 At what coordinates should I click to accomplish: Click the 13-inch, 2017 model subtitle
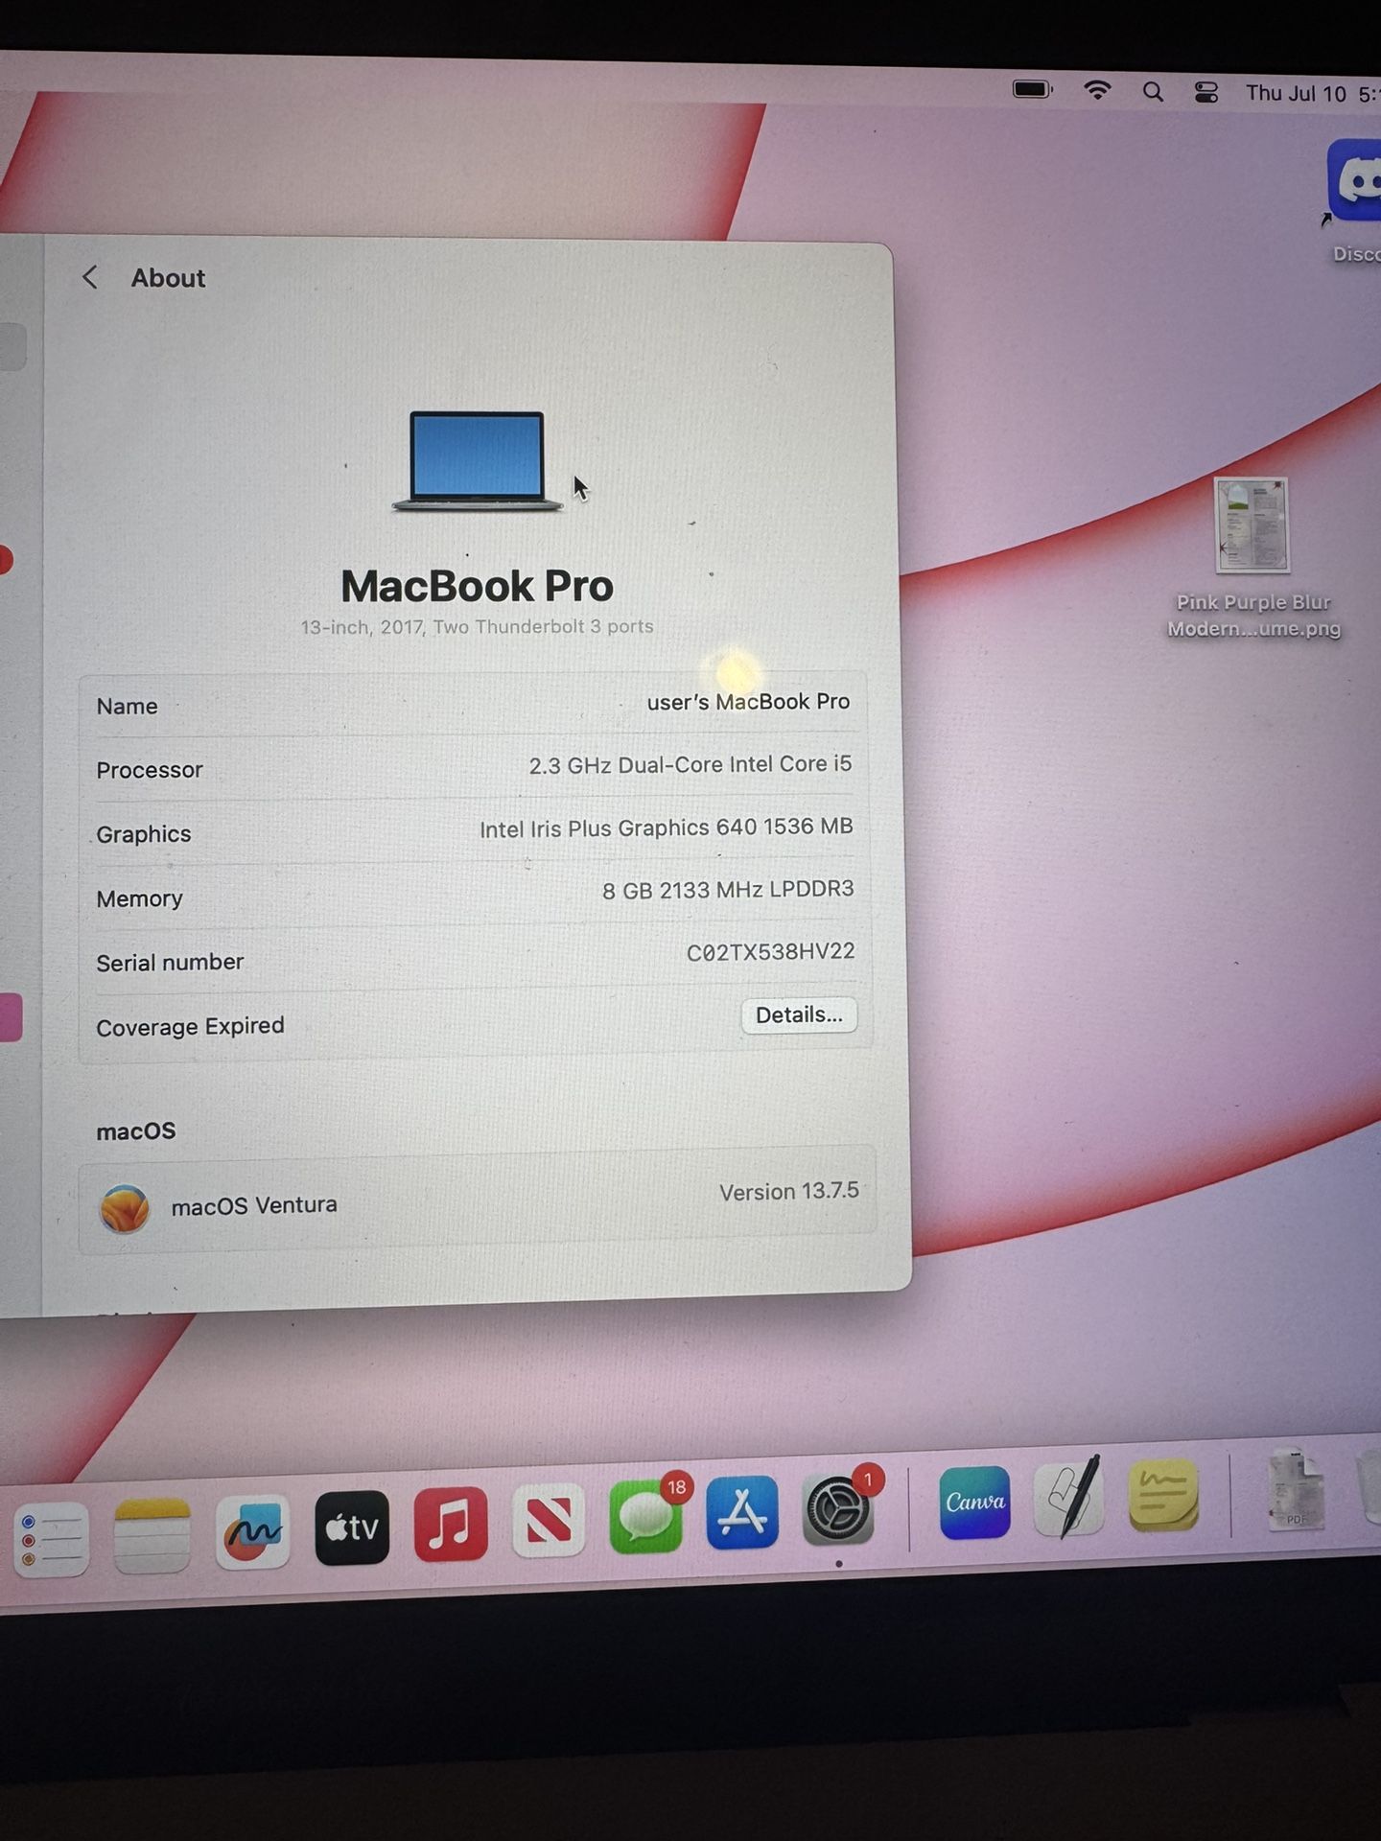[x=477, y=627]
